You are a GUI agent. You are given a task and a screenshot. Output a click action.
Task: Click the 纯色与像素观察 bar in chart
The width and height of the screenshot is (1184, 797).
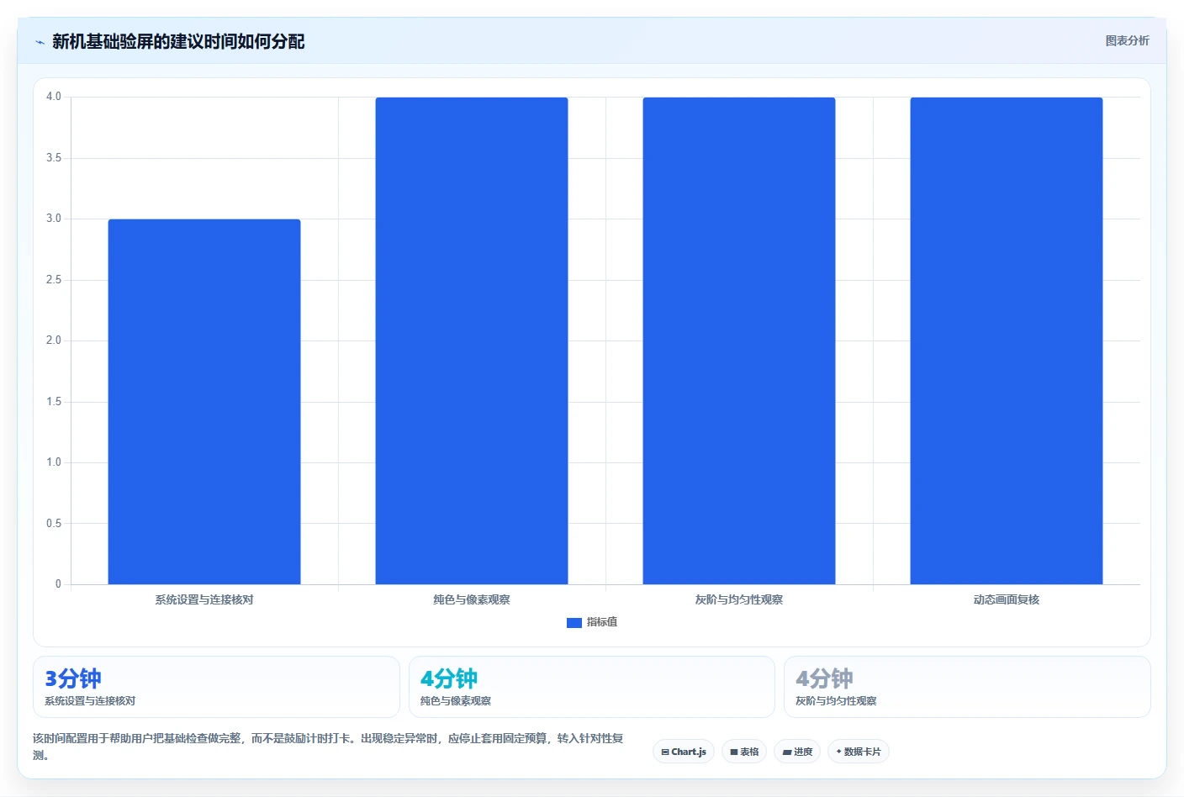472,340
